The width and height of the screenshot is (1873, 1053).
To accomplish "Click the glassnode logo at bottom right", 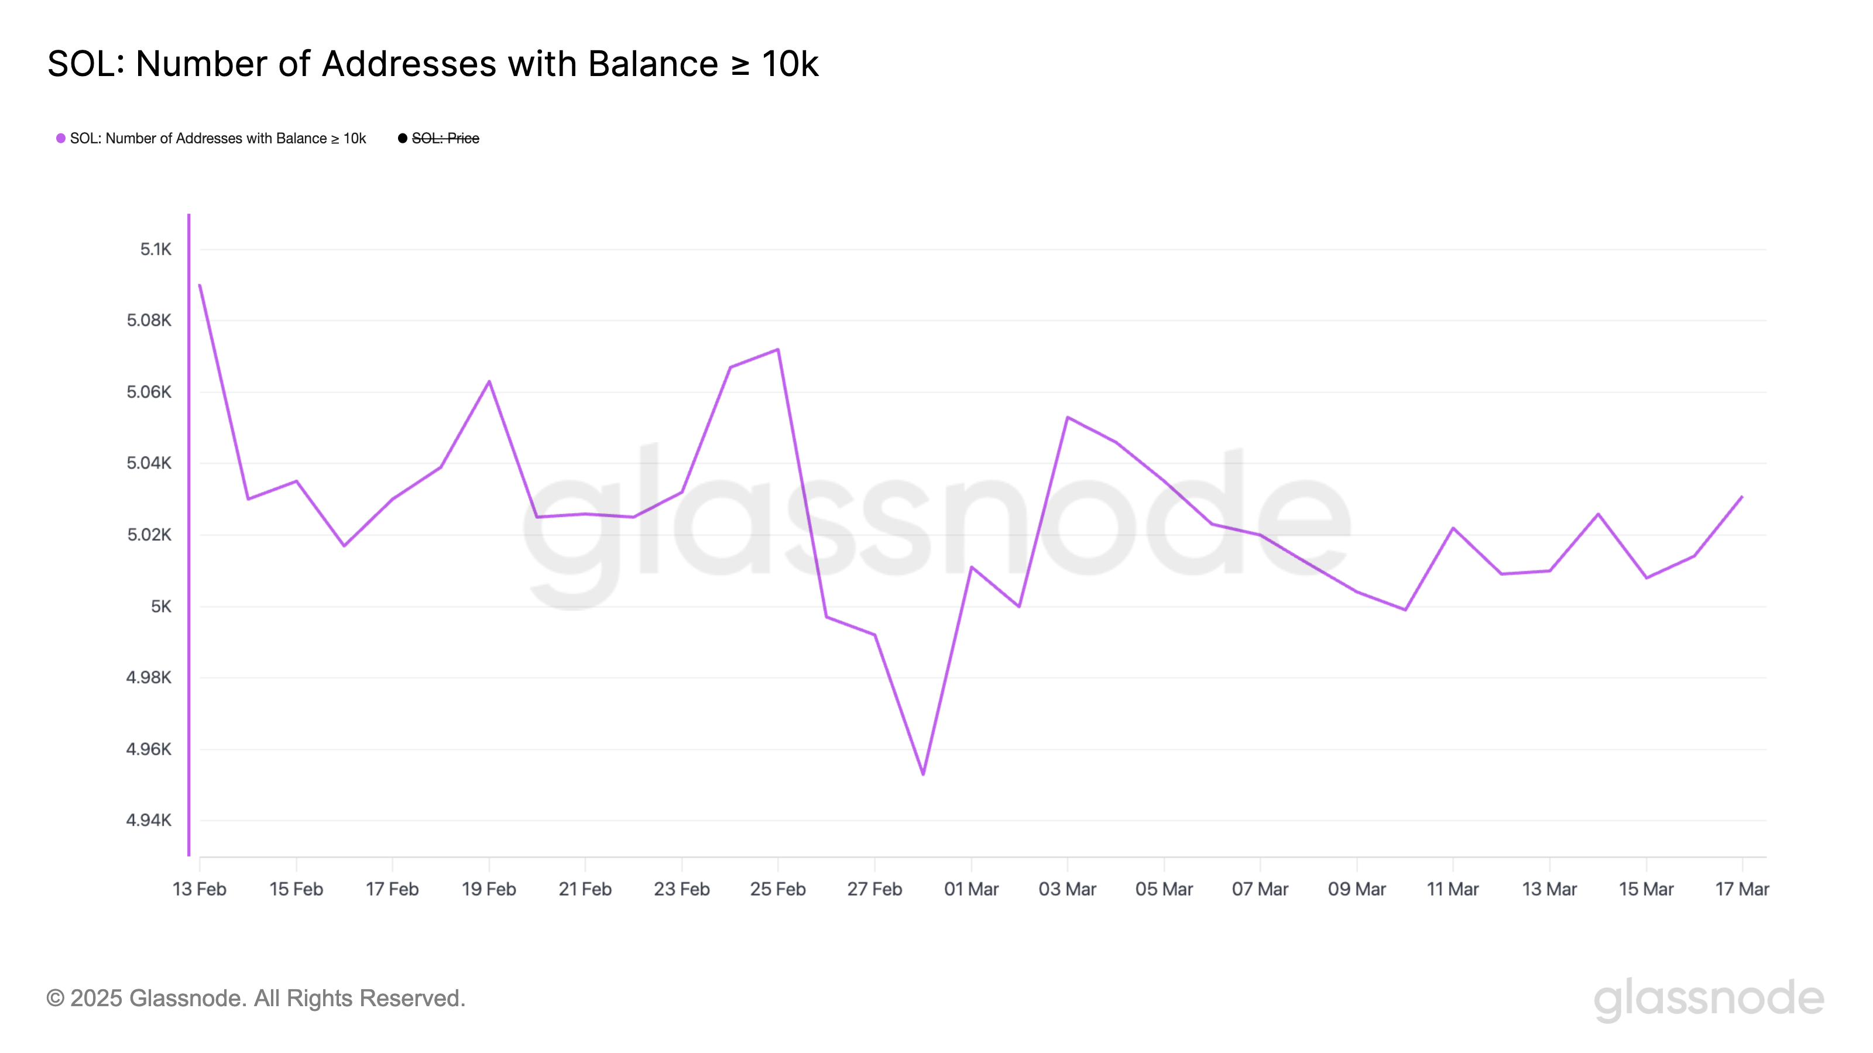I will coord(1709,999).
